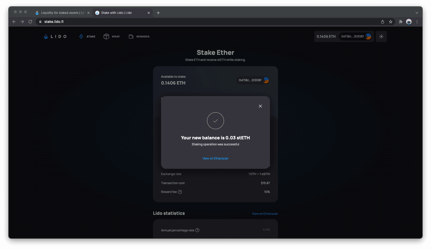
Task: Open View on Etherscan link in dialog
Action: point(216,158)
